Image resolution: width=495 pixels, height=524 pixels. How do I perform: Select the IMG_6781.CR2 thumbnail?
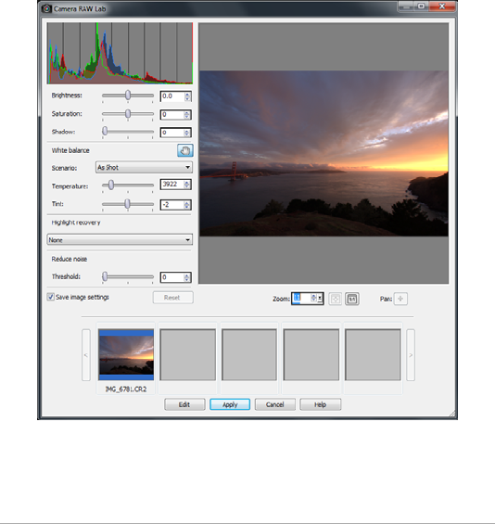click(126, 355)
